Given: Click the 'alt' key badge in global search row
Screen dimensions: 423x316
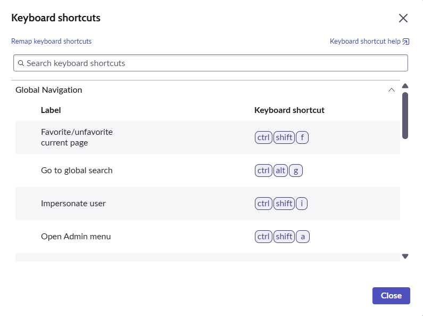Looking at the screenshot, I should (x=280, y=171).
